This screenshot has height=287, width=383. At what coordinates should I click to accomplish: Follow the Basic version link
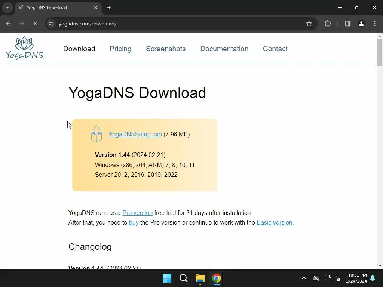click(x=274, y=223)
